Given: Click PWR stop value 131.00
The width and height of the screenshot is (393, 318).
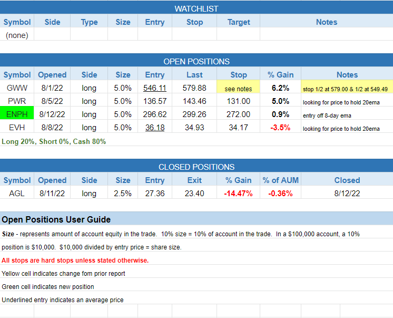Looking at the screenshot, I should (238, 101).
